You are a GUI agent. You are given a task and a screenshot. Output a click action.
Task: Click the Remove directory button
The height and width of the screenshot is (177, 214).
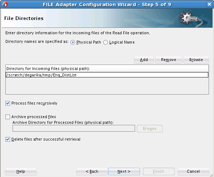coord(169,60)
